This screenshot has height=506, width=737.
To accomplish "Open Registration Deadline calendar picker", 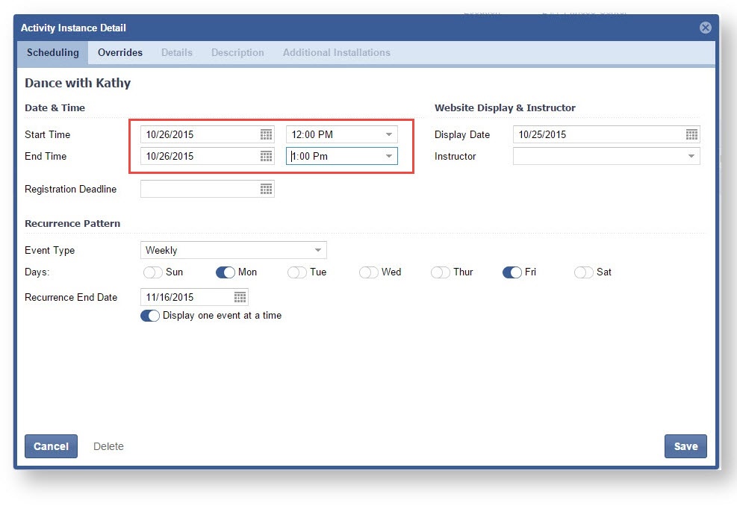I will point(266,190).
